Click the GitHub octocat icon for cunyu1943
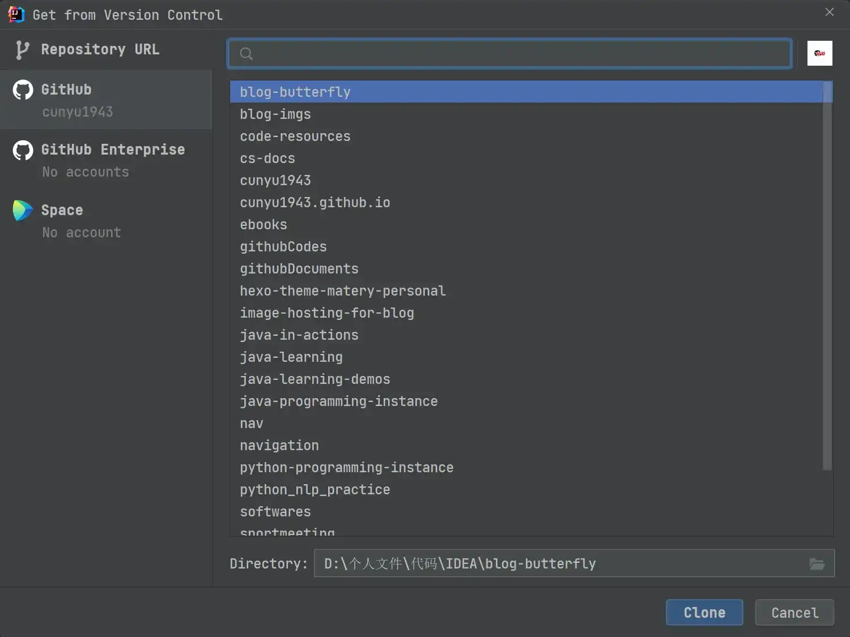This screenshot has width=850, height=637. pyautogui.click(x=23, y=90)
